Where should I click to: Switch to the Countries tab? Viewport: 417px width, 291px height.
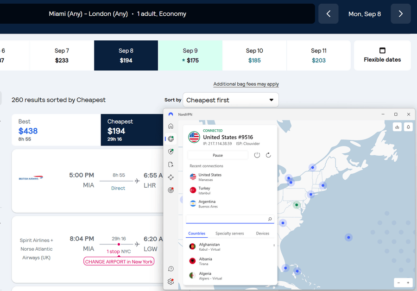tap(197, 233)
